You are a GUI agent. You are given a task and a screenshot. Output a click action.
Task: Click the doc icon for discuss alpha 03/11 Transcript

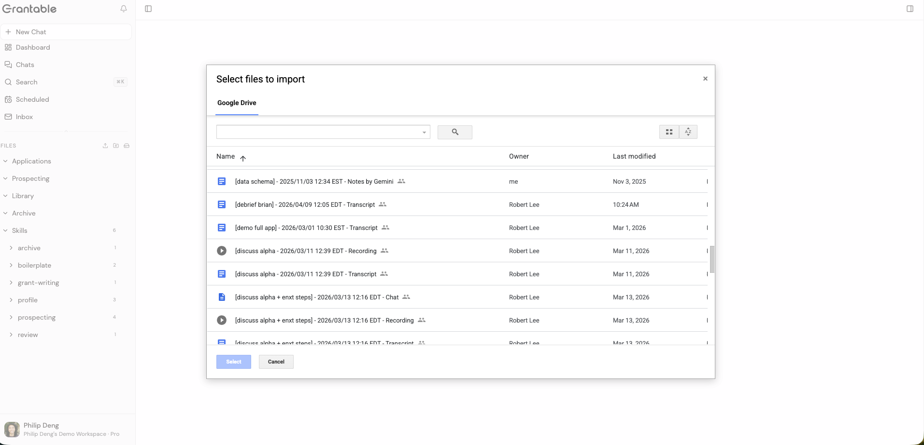pos(222,274)
